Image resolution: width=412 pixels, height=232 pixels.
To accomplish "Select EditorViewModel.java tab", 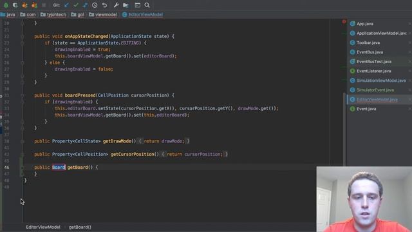I will 377,99.
